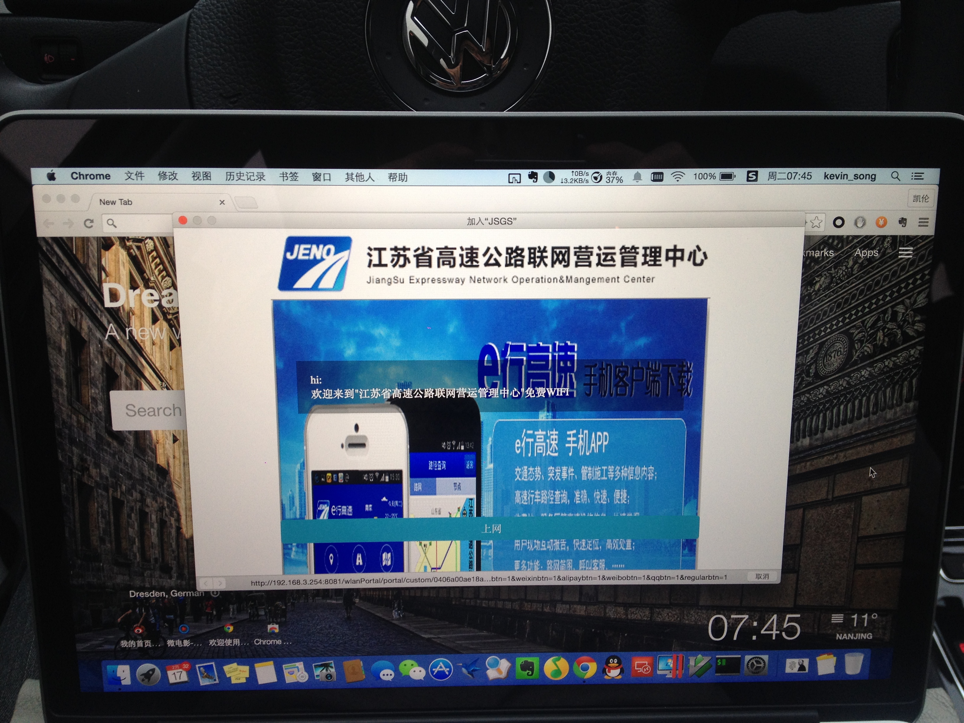The width and height of the screenshot is (964, 723).
Task: Open the new tab page menu icon
Action: pos(905,253)
